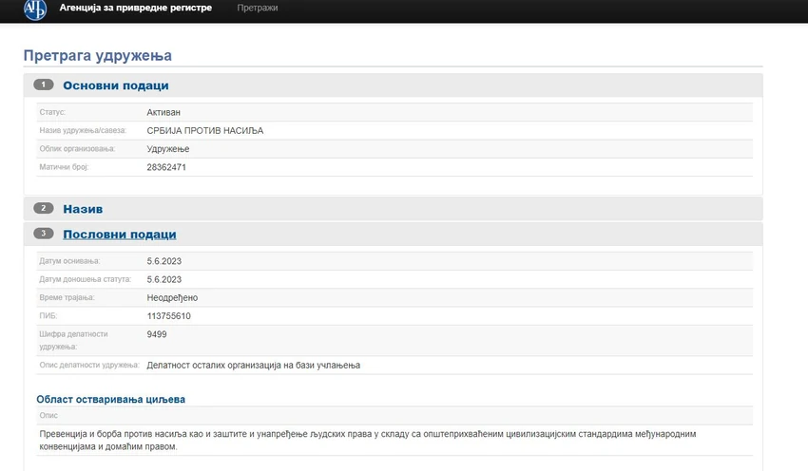Click the Претрага удружења page heading

98,55
